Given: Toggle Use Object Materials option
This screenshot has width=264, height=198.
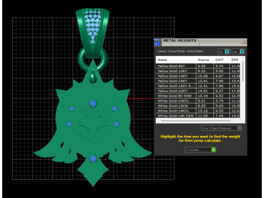Looking at the screenshot, I should [x=222, y=128].
